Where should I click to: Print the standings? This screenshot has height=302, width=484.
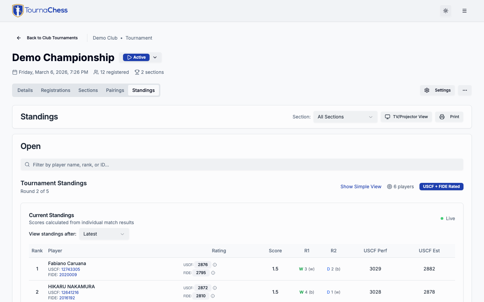coord(449,117)
